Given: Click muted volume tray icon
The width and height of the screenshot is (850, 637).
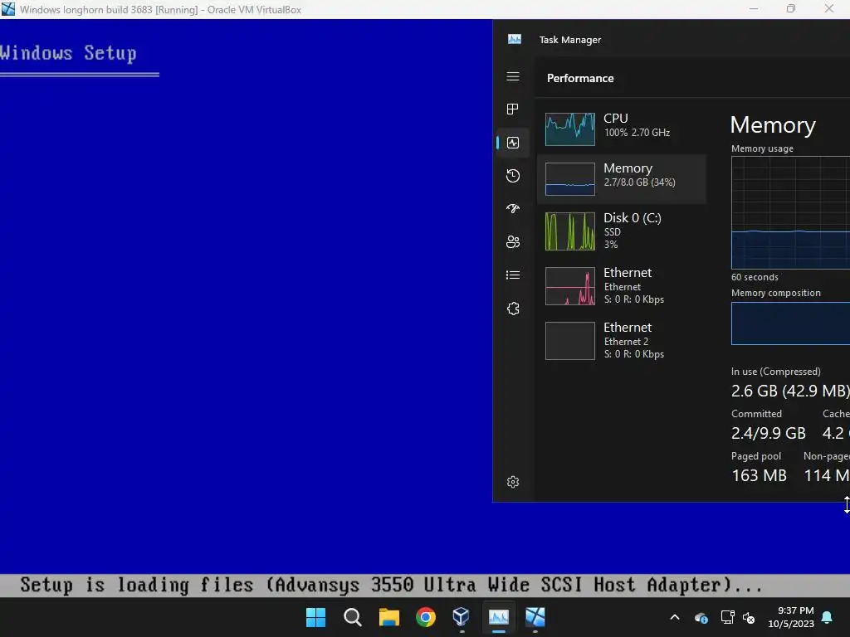Looking at the screenshot, I should [x=750, y=617].
